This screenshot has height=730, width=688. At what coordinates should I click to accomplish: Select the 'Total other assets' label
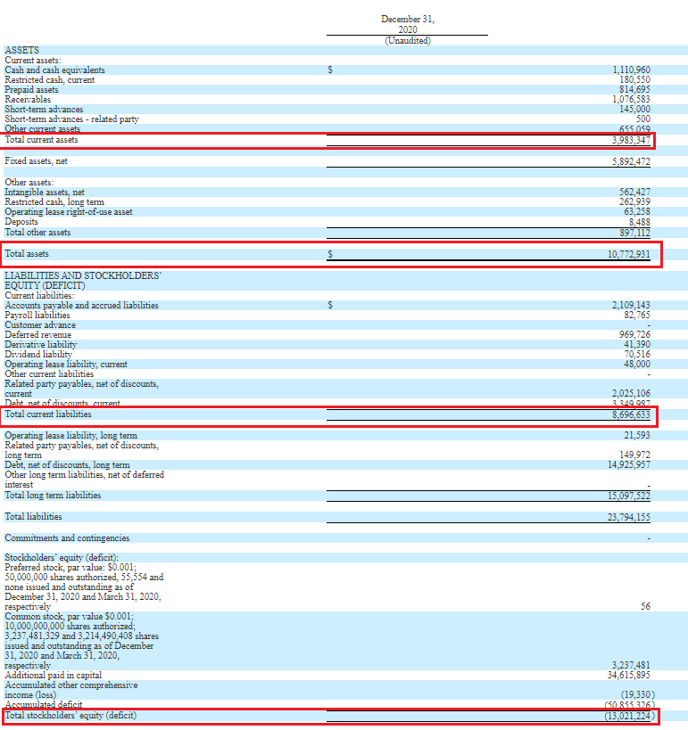click(37, 233)
